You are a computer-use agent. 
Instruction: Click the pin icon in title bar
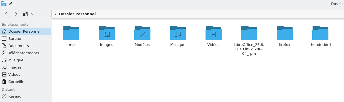coord(11,4)
